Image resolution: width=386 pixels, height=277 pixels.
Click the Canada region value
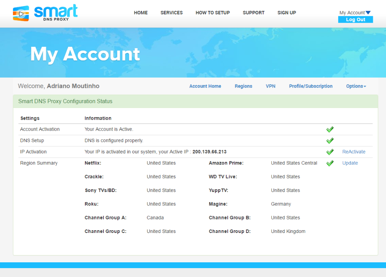coord(155,218)
